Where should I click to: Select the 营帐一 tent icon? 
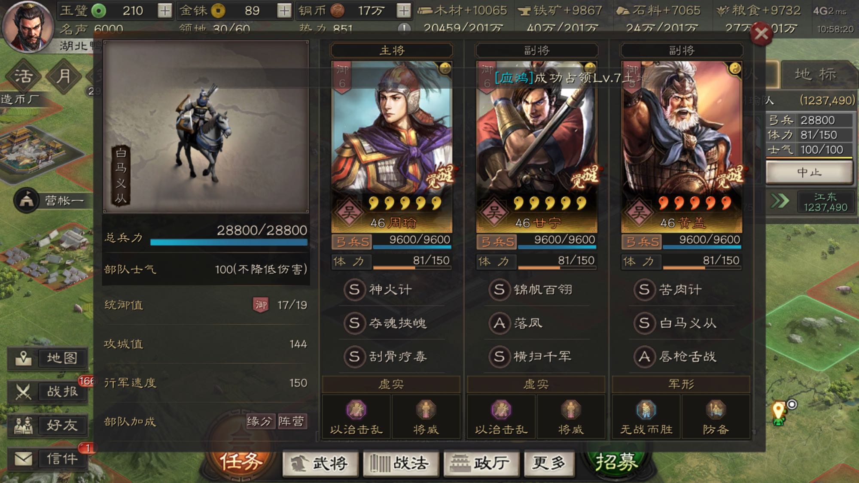click(27, 200)
